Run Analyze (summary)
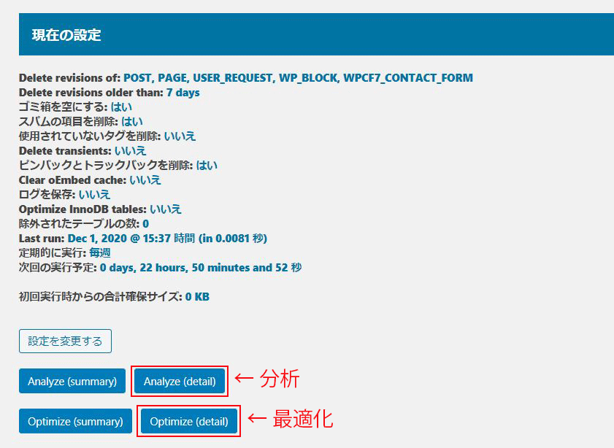The width and height of the screenshot is (614, 448). pyautogui.click(x=72, y=382)
